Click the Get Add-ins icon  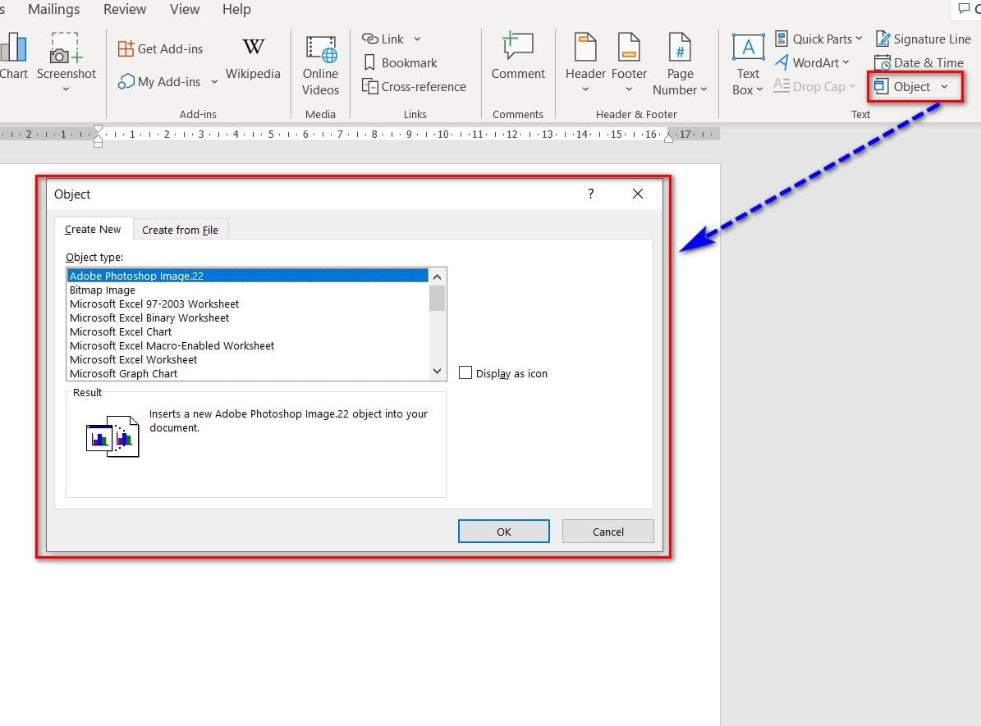126,49
